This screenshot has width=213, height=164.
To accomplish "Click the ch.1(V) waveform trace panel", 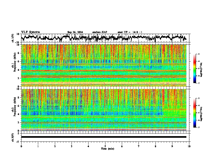I will tap(105, 38).
